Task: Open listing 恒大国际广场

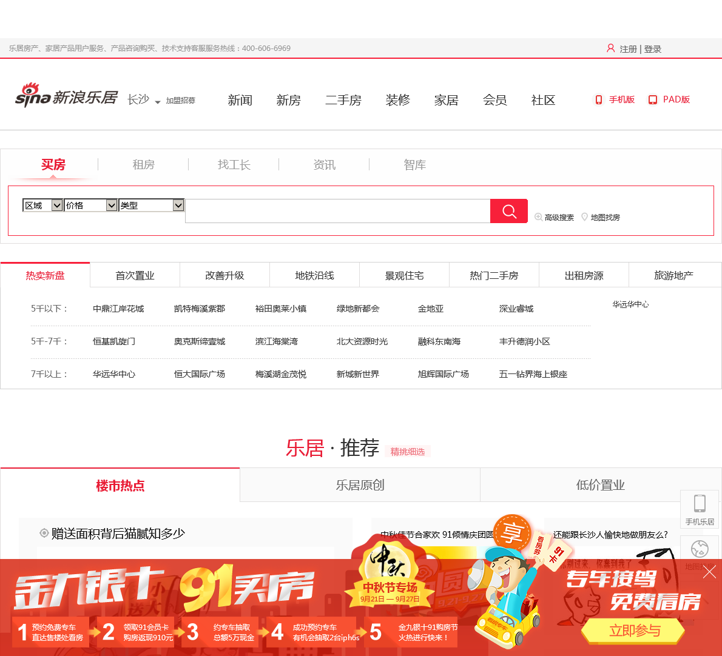Action: pos(200,374)
